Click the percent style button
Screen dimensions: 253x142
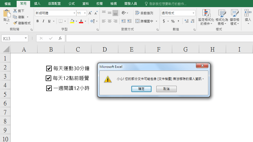tap(173, 21)
